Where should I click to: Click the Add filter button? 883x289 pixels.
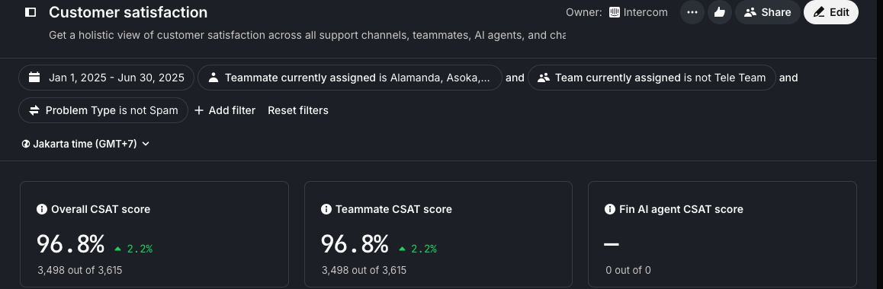pos(225,110)
